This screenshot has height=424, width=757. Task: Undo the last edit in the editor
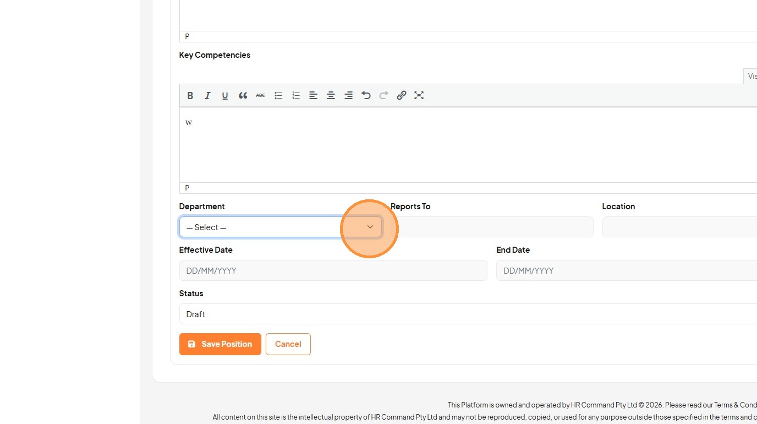366,95
